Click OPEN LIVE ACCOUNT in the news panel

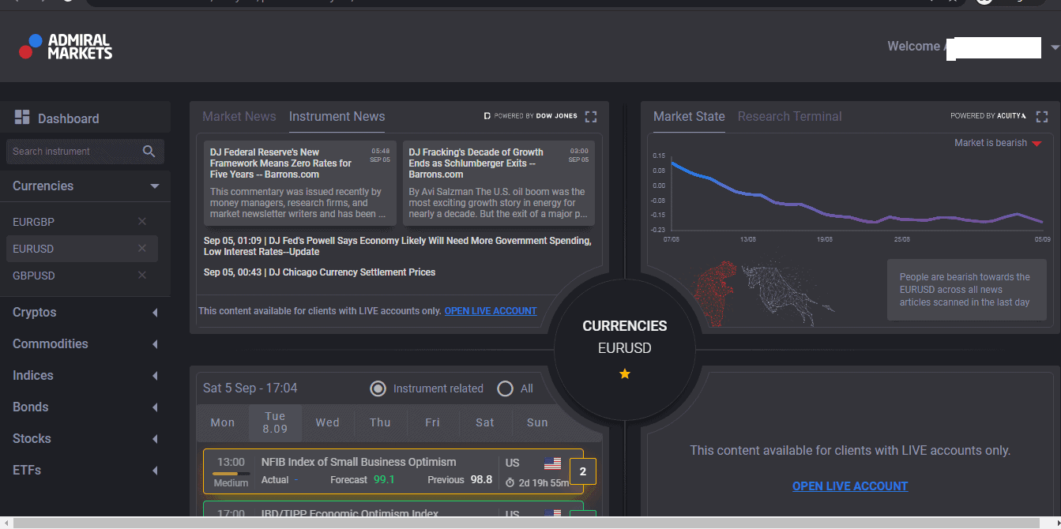(x=490, y=310)
